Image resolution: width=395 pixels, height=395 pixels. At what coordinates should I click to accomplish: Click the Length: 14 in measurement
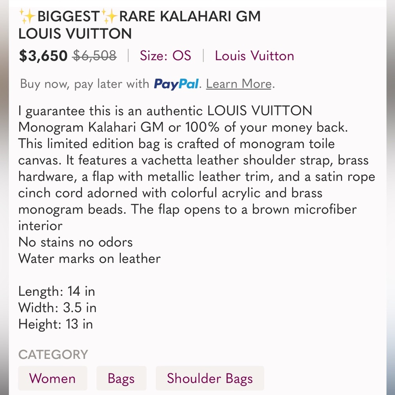pyautogui.click(x=56, y=292)
